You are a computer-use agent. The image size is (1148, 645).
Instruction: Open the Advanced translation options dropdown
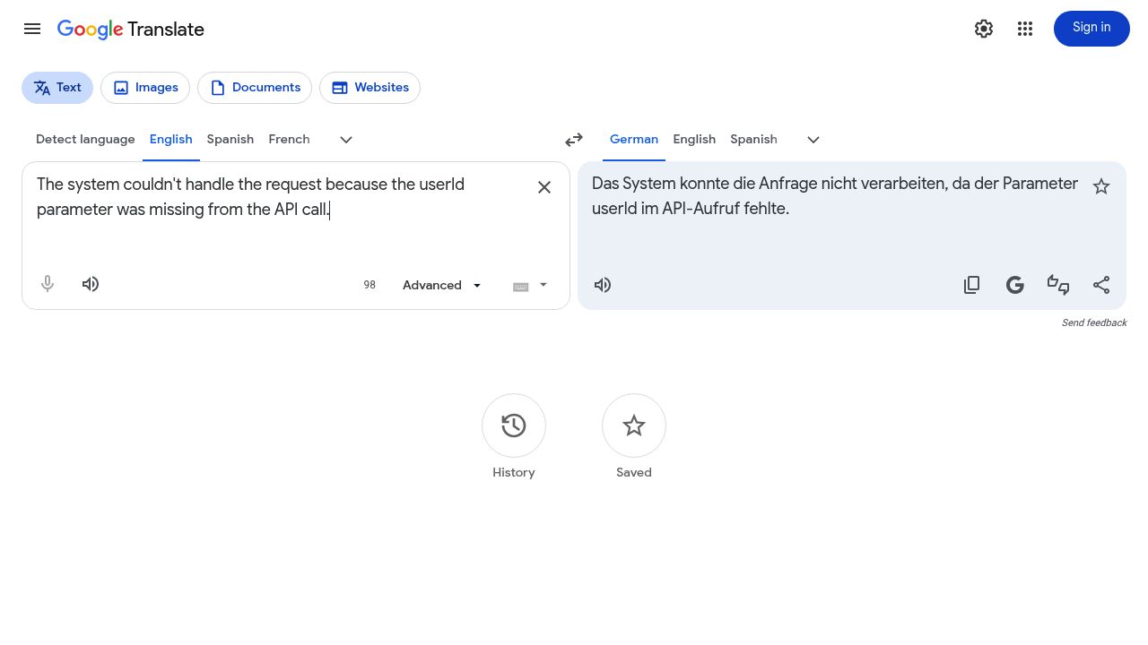[x=441, y=285]
